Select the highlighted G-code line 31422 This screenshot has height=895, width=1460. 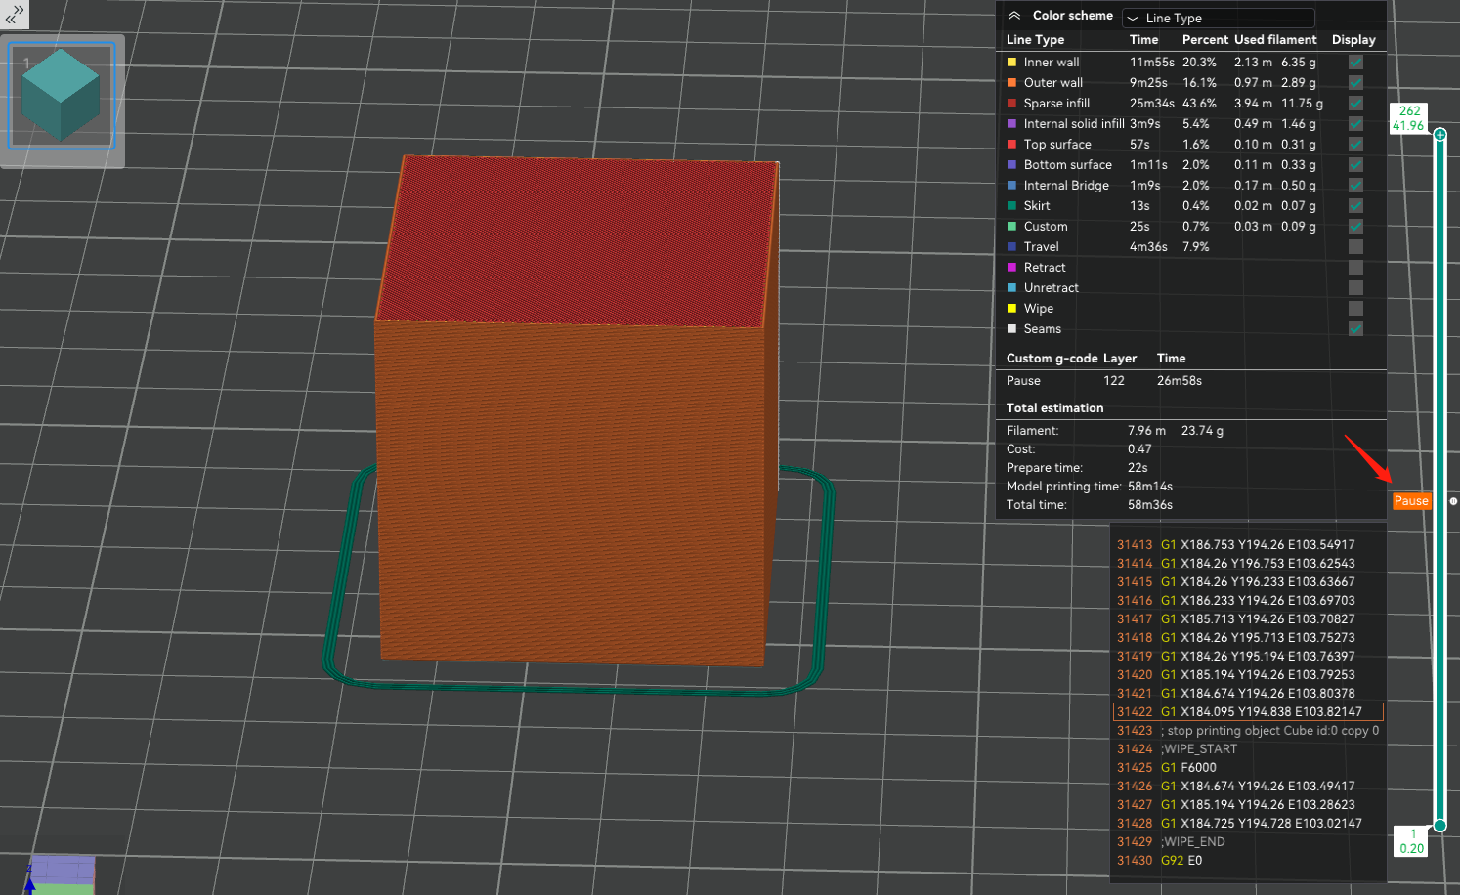[1248, 712]
